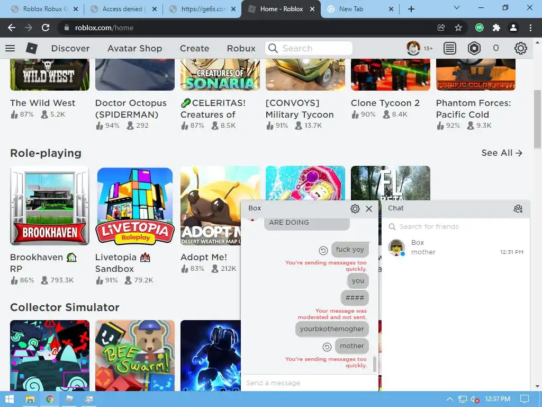Retry sending the 'mother' message
Screen dimensions: 542x407
tap(327, 347)
